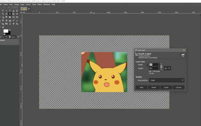Increase Height value with up arrow
Screen dimensions: 201x126
159,68
